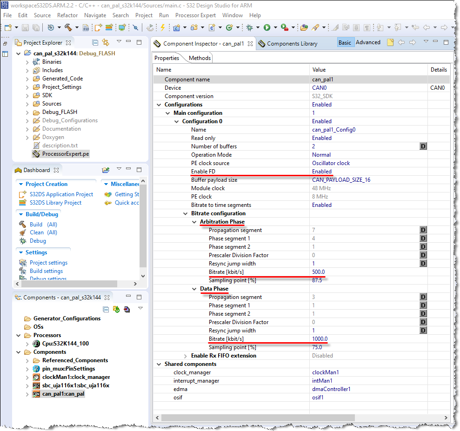
Task: Click the green bug Debug toolbar icon
Action: pyautogui.click(x=250, y=27)
